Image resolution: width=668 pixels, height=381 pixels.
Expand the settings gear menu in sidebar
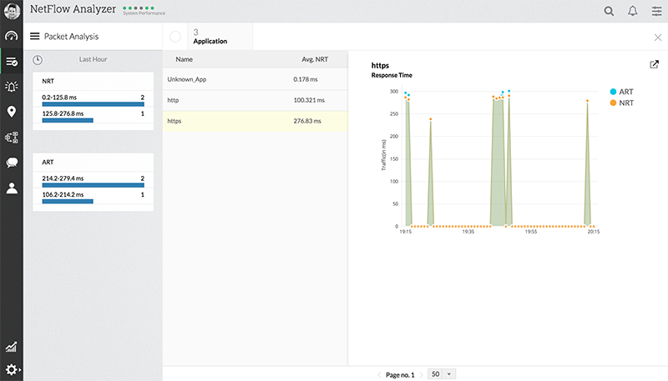pos(12,369)
